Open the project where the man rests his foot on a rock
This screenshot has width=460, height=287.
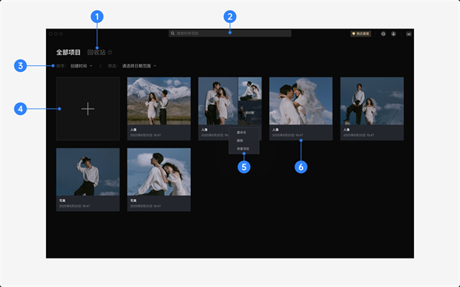[372, 109]
